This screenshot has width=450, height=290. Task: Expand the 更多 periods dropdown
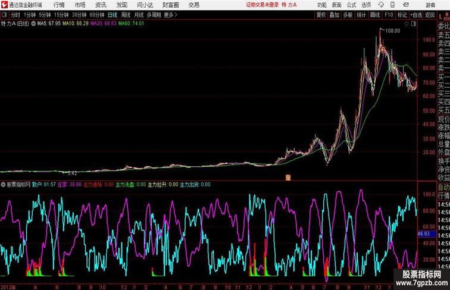[x=170, y=15]
